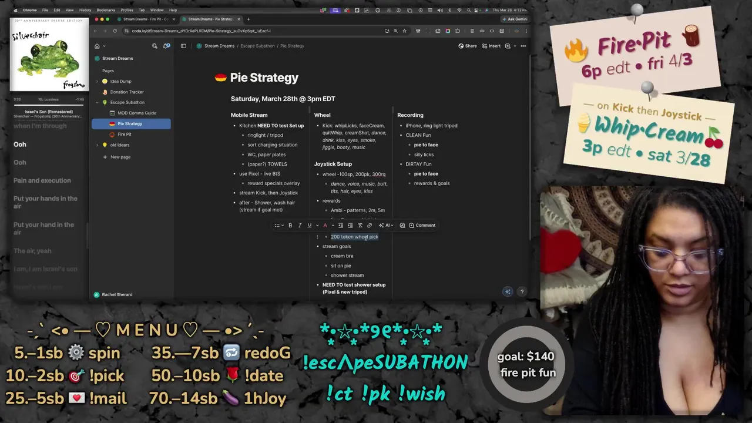752x423 pixels.
Task: Open the list style dropdown in the formatting toolbar
Action: coord(278,225)
